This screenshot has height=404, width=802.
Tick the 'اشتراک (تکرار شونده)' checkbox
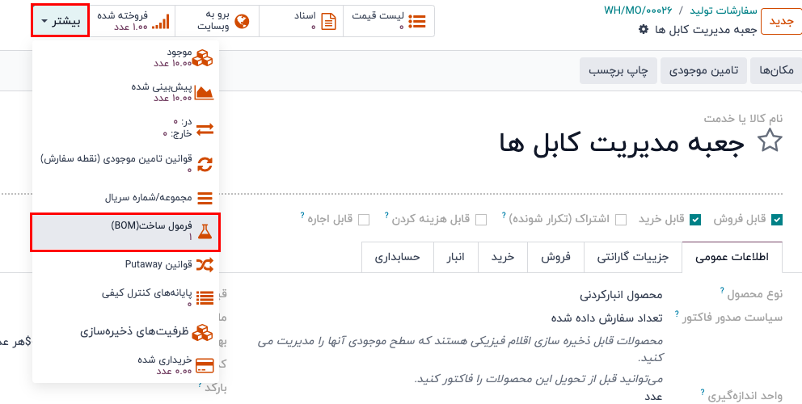621,220
